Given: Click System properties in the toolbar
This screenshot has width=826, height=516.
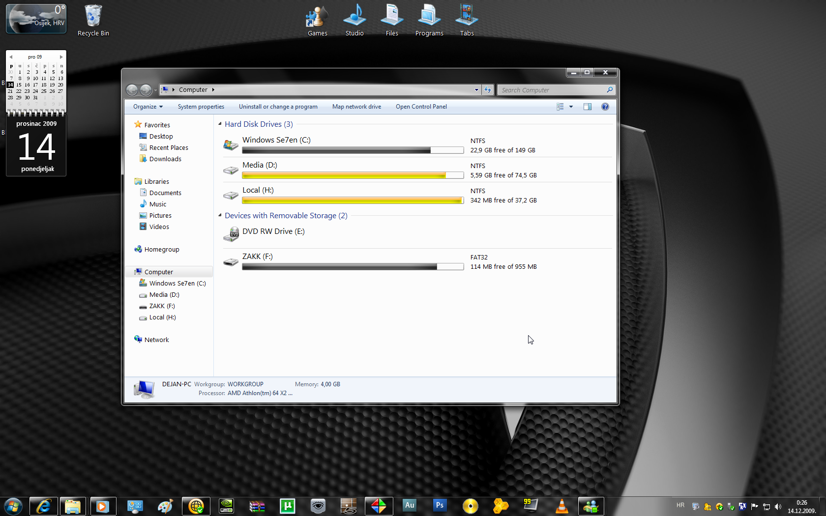Looking at the screenshot, I should point(201,107).
